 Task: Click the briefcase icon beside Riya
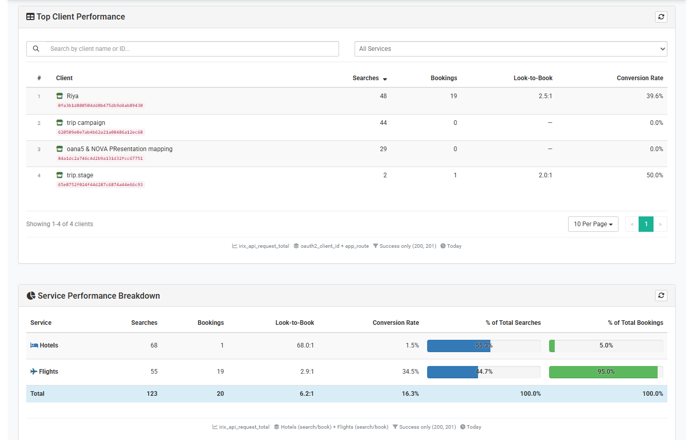pyautogui.click(x=59, y=95)
